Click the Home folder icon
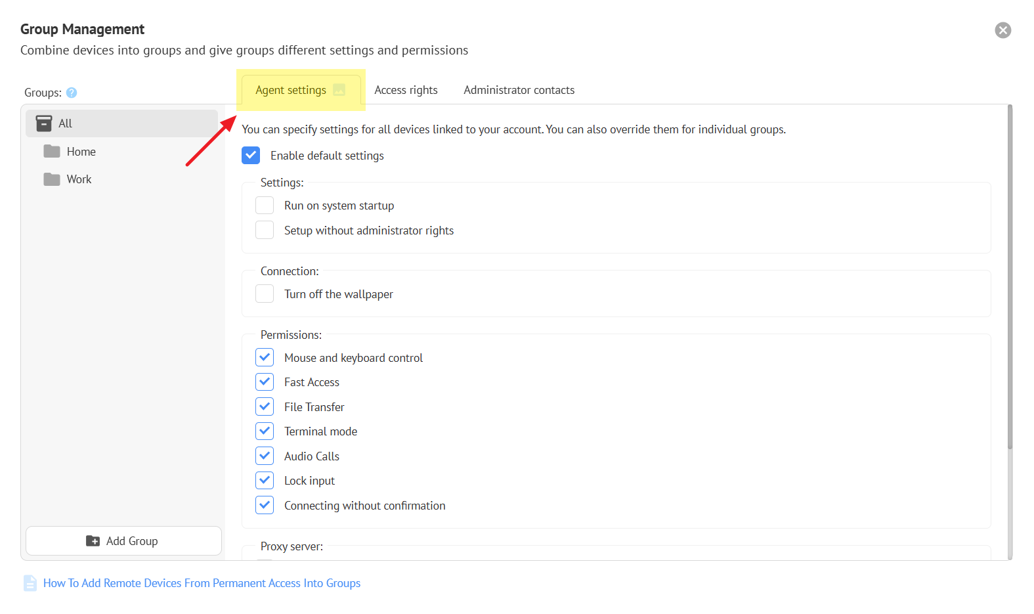Viewport: 1034px width, 614px height. tap(52, 152)
